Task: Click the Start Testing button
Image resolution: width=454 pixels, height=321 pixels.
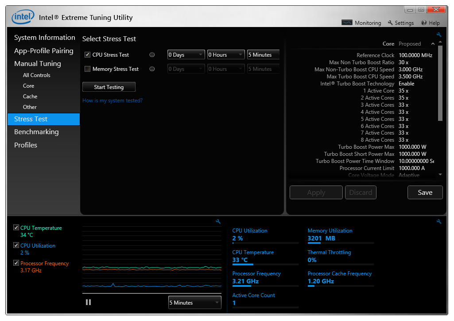Action: [109, 87]
